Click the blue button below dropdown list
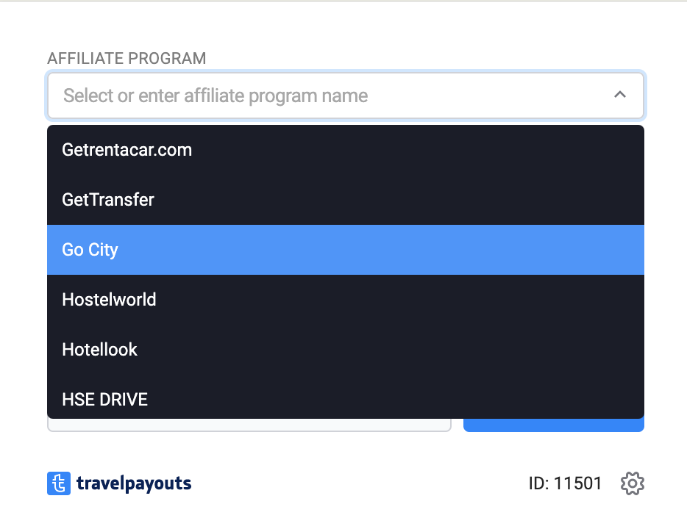Image resolution: width=687 pixels, height=529 pixels. tap(554, 425)
